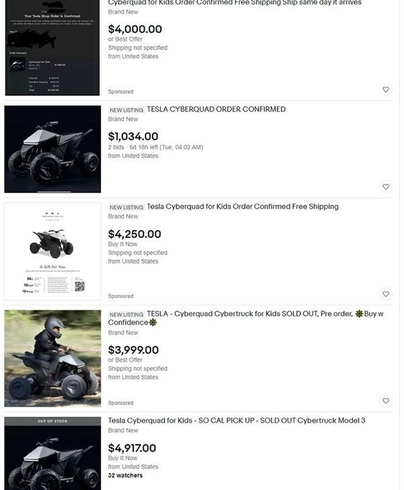Click the $3,999.00 or Best Offer price

[x=133, y=350]
